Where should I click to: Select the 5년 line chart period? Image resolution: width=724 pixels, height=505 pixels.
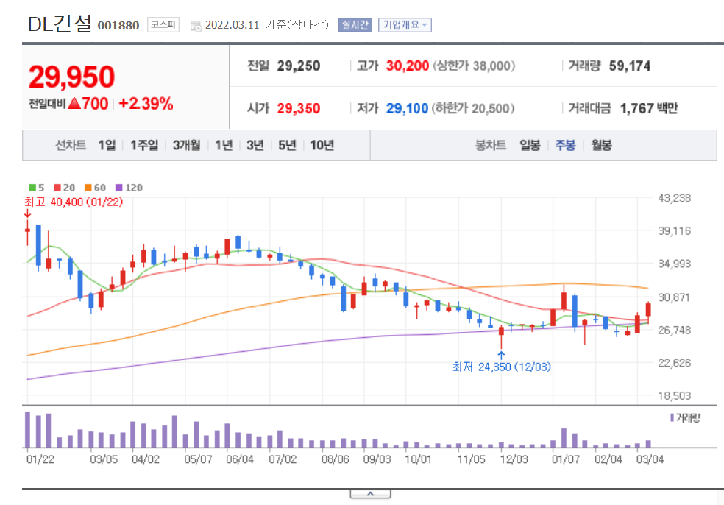287,146
